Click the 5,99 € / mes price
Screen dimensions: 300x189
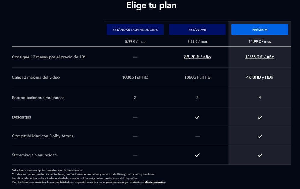pos(135,42)
